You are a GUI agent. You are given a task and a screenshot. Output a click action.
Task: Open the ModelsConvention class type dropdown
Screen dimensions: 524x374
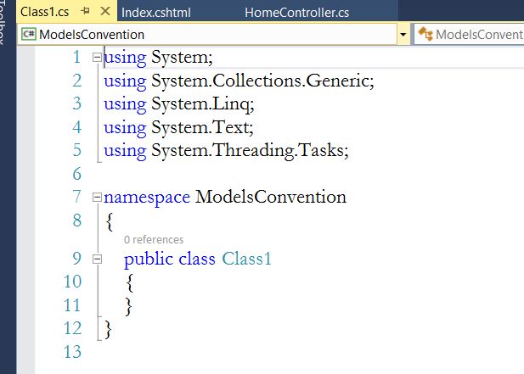(x=469, y=35)
